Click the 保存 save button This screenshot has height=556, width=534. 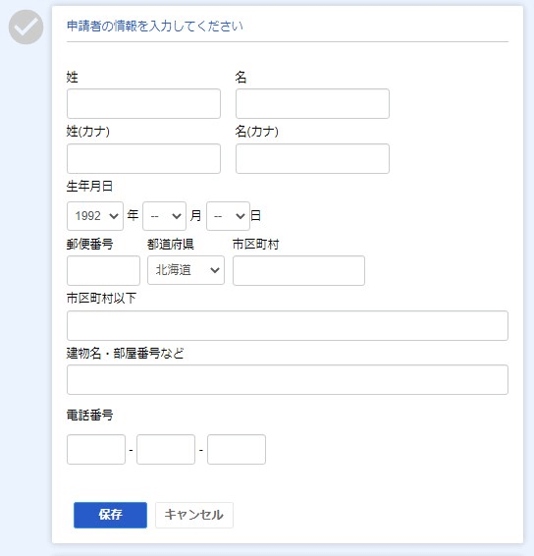pos(110,515)
